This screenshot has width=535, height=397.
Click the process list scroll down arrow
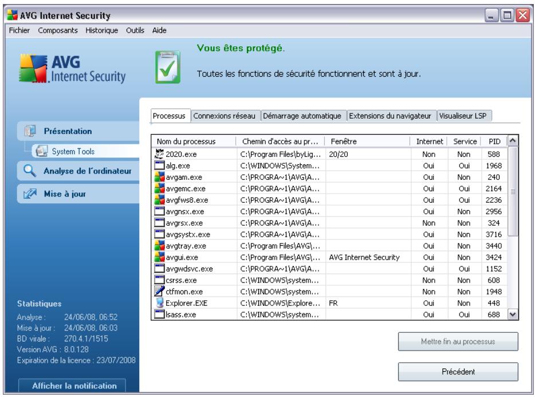click(513, 314)
